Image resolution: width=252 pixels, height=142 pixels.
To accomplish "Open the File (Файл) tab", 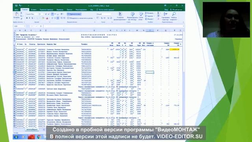I will (16, 9).
